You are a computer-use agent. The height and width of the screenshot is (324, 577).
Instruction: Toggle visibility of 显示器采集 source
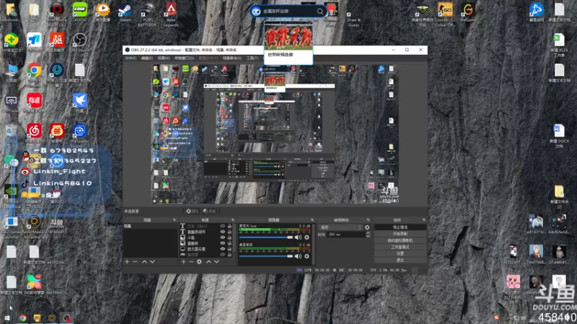pyautogui.click(x=222, y=248)
